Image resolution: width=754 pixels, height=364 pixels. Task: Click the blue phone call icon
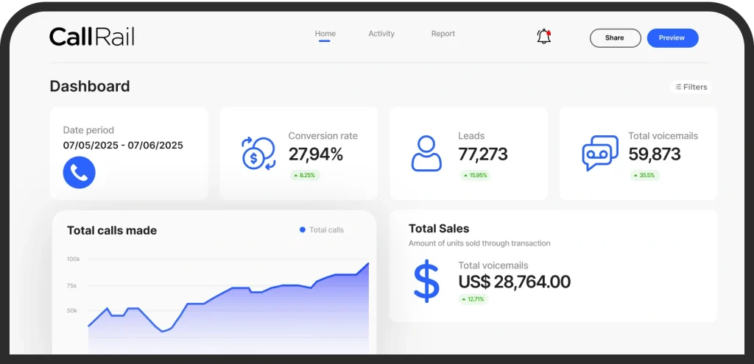click(79, 172)
